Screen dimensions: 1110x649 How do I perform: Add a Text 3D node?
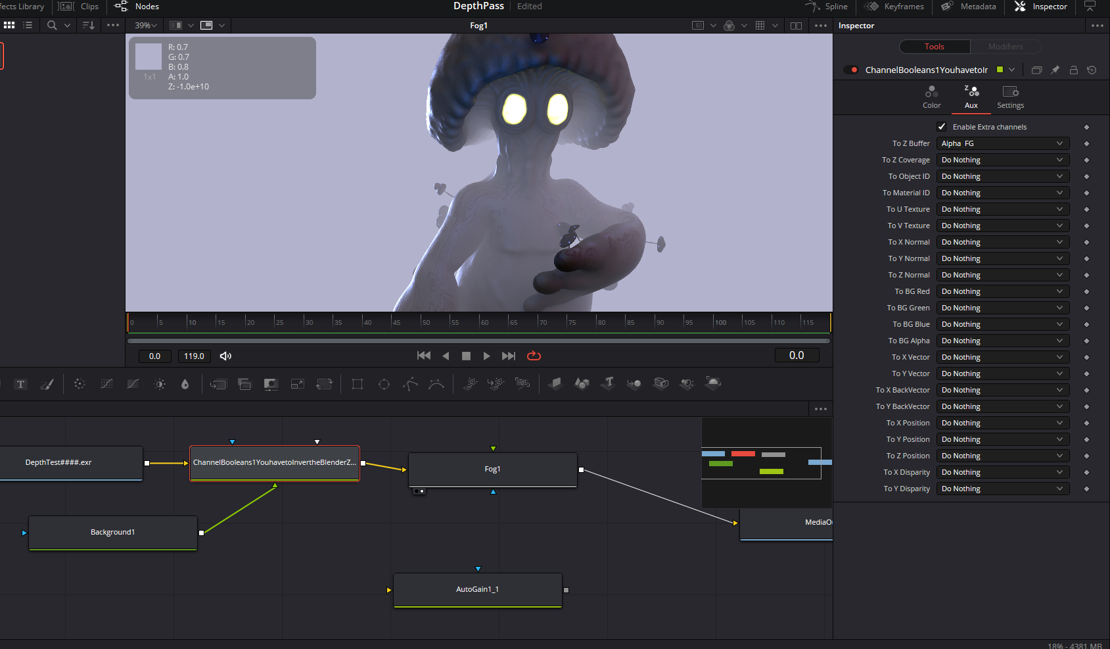click(608, 383)
